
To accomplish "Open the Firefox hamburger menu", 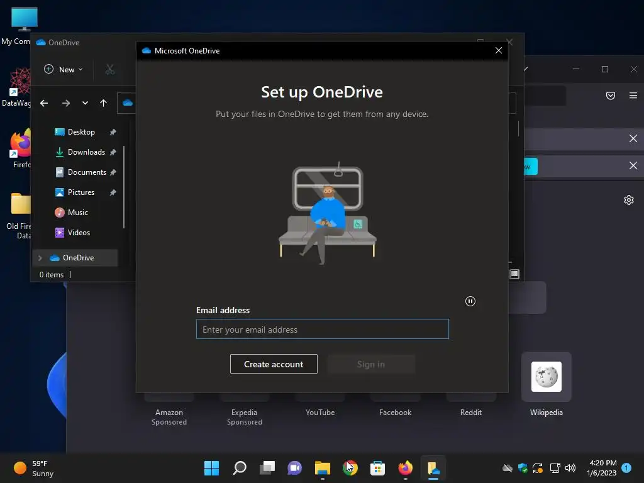I will point(633,96).
